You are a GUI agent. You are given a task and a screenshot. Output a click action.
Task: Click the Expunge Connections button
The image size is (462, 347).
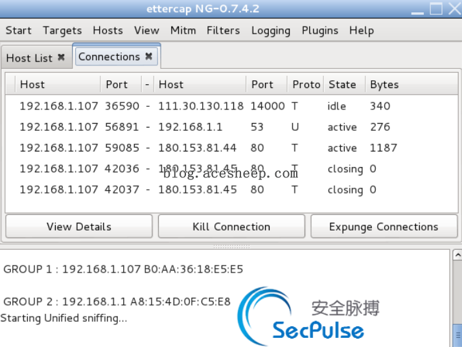click(384, 227)
